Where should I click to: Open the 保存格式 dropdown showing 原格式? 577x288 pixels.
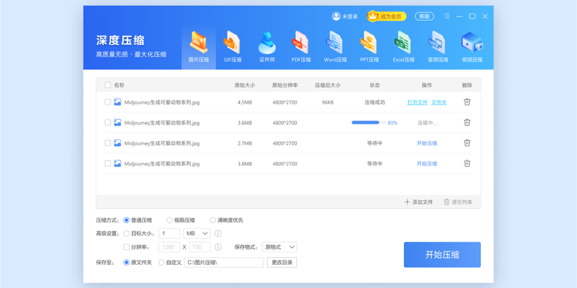click(x=279, y=247)
